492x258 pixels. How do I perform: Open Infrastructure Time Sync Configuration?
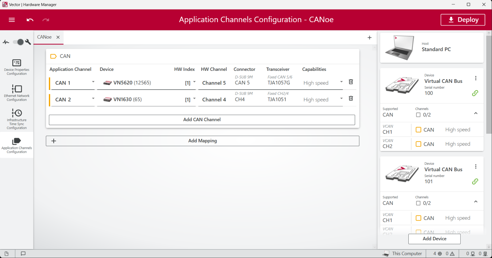17,119
